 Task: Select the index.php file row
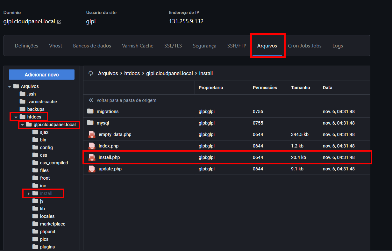click(x=109, y=146)
